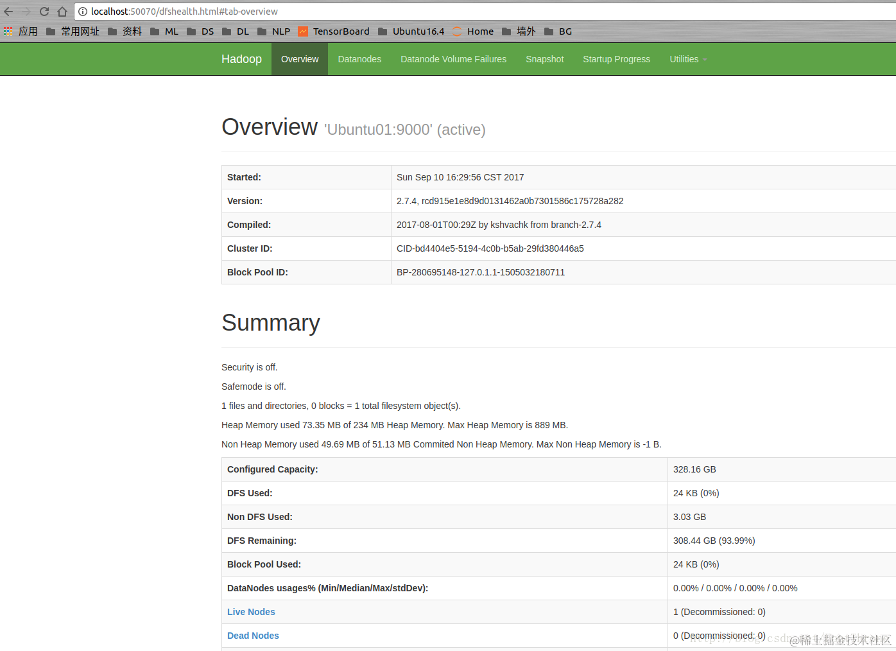Click the Non DFS Used value 3.03 GB
The image size is (896, 651).
(x=689, y=517)
